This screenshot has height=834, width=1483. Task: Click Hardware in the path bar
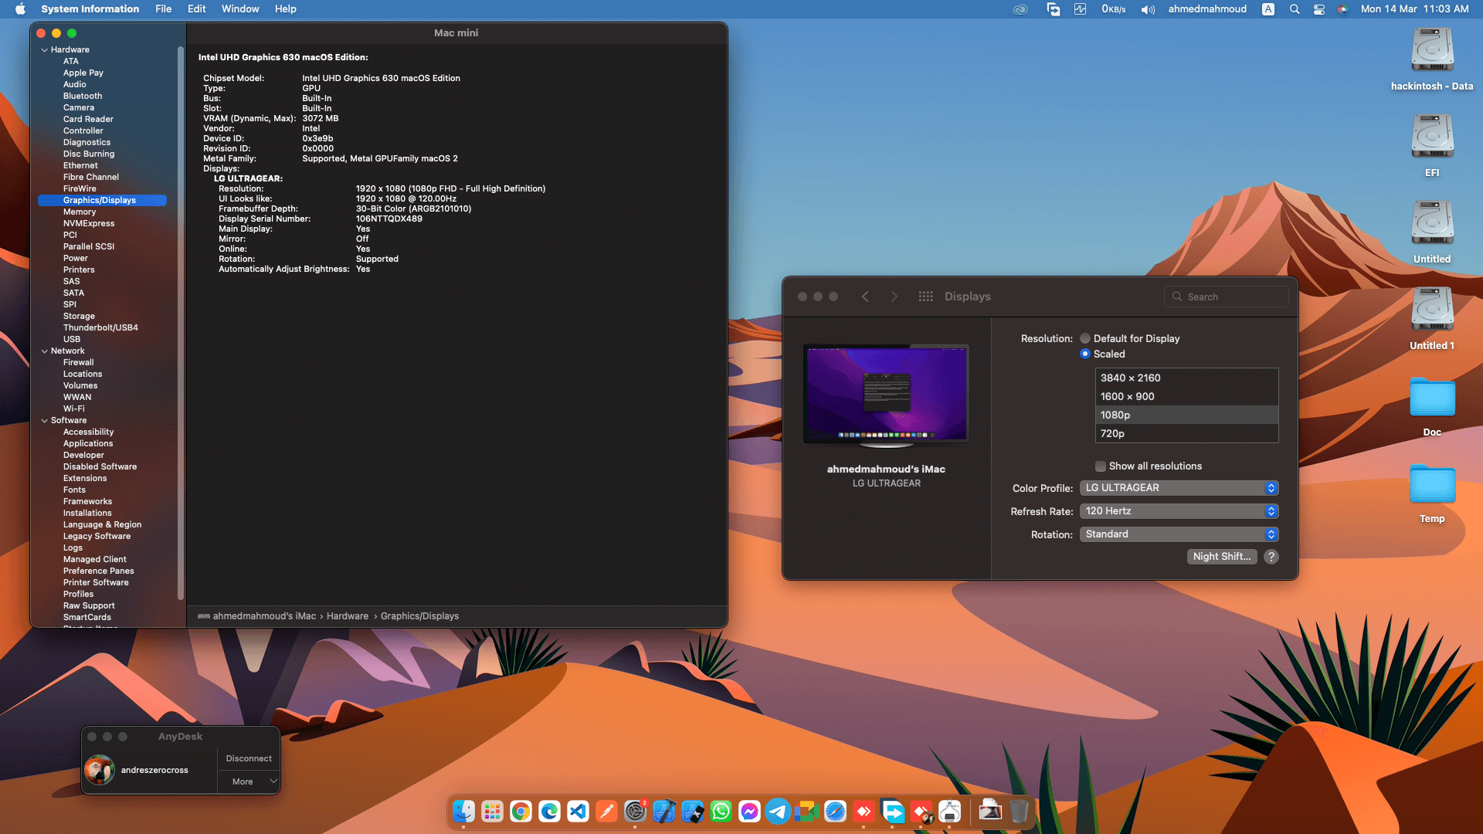pos(348,616)
